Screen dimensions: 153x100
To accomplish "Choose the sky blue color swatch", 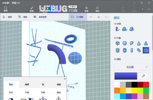I will (123, 96).
